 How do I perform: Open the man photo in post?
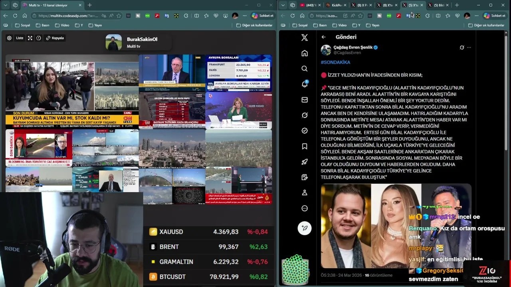(346, 225)
